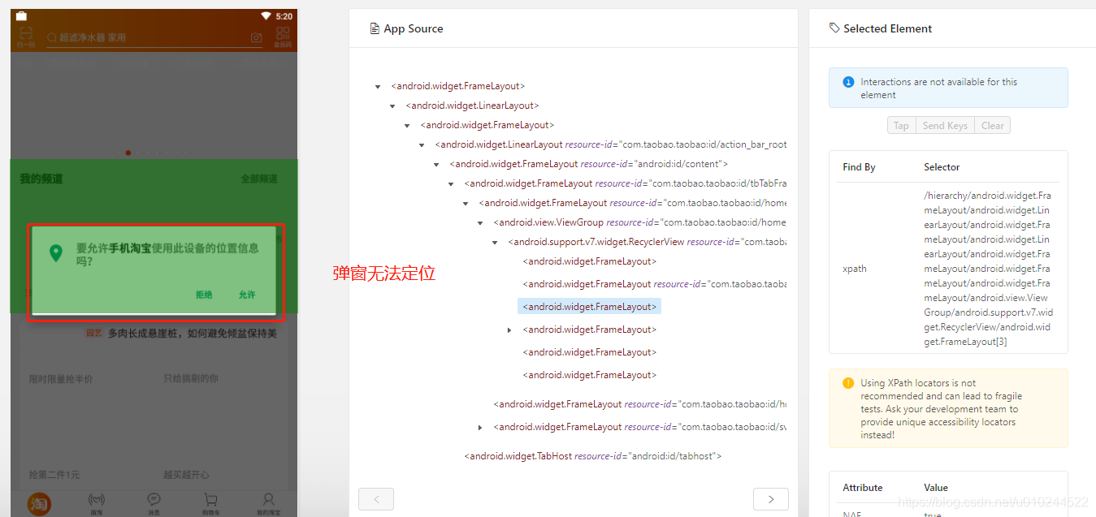Tap the camera icon in Taobao search bar

257,37
